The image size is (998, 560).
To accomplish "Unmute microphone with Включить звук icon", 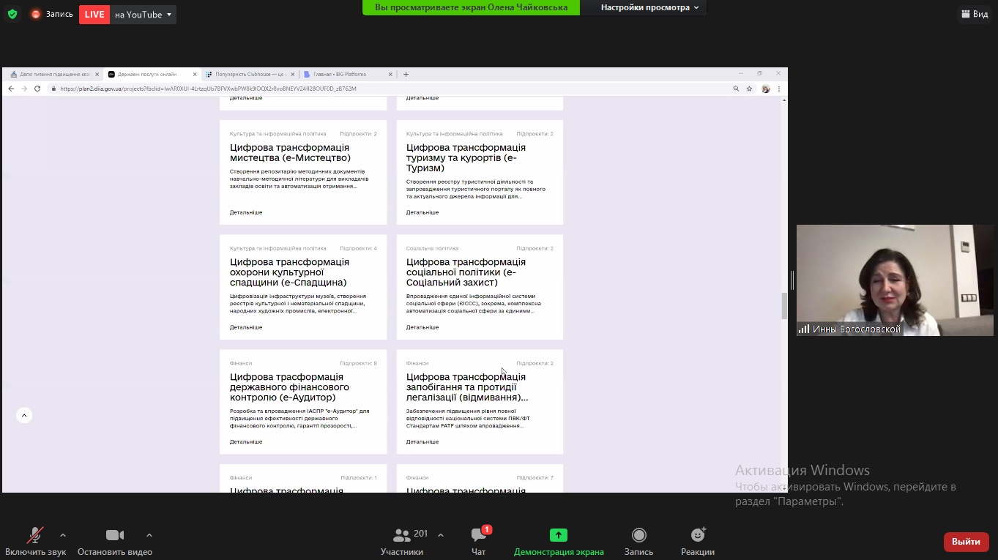I will 35,536.
